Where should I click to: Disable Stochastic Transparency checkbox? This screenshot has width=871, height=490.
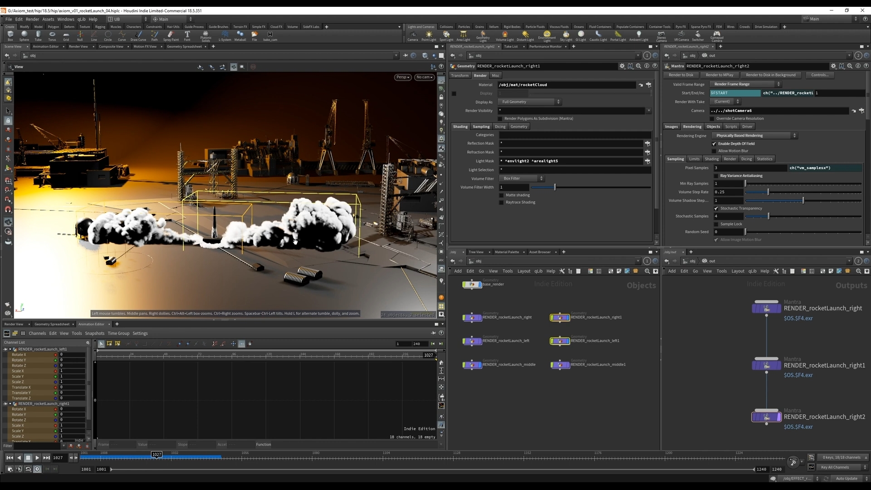[716, 209]
